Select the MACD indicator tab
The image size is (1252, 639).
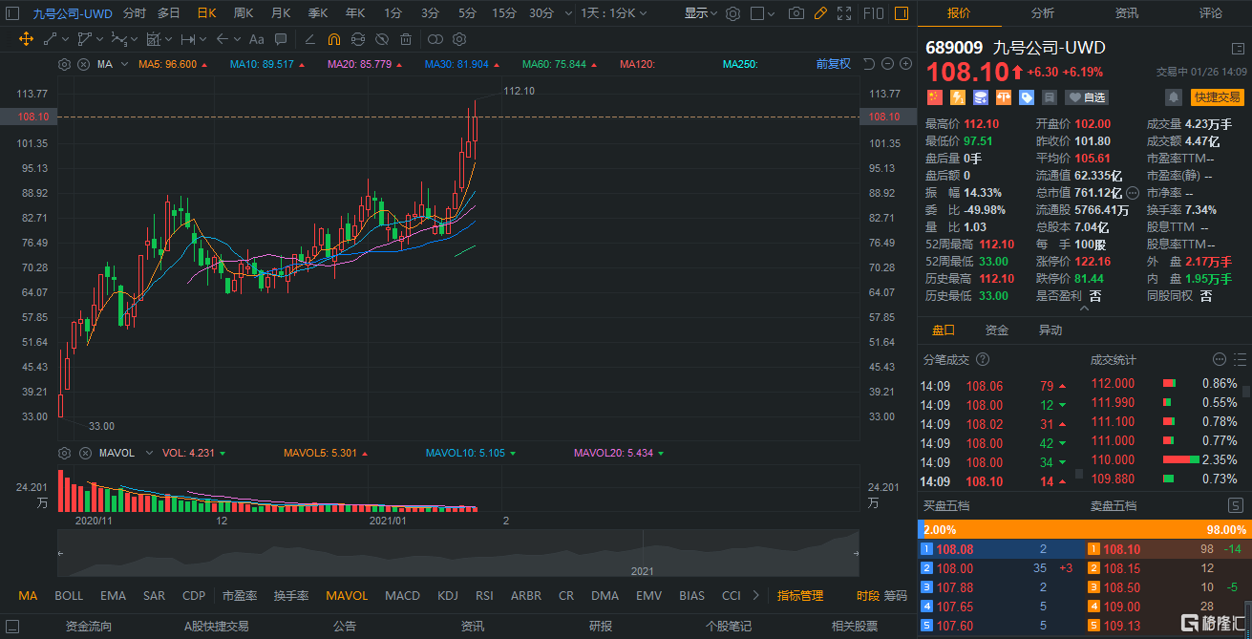pyautogui.click(x=402, y=595)
